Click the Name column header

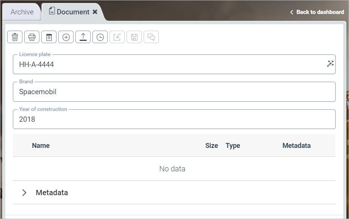[41, 146]
